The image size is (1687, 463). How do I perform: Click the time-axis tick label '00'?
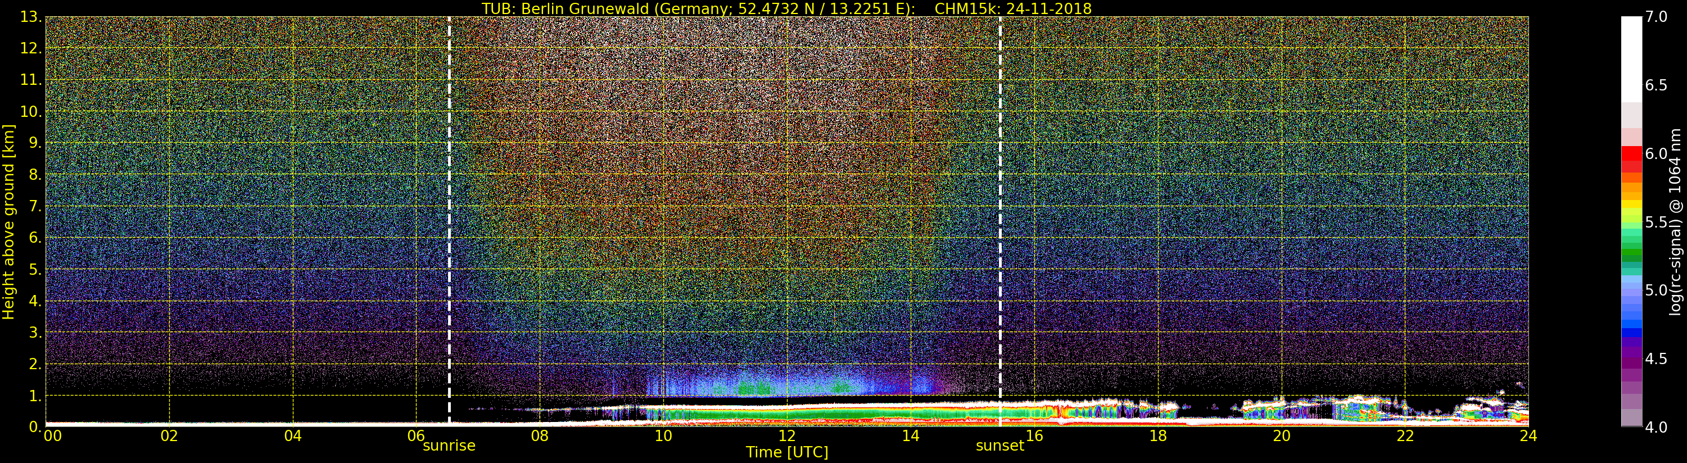(x=52, y=436)
